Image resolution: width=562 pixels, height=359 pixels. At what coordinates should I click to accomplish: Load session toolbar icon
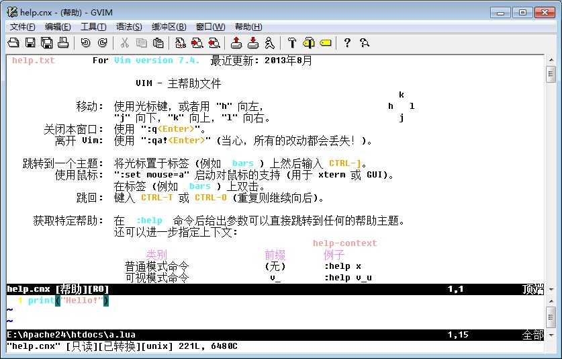pyautogui.click(x=236, y=43)
